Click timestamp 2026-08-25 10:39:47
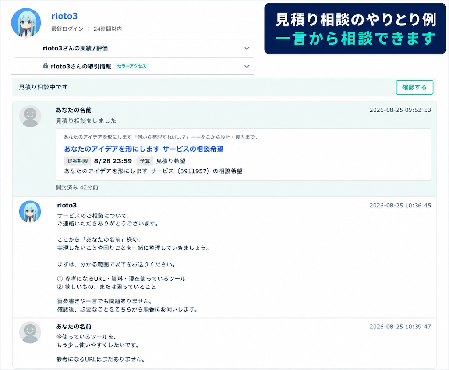Image resolution: width=449 pixels, height=370 pixels. [400, 327]
